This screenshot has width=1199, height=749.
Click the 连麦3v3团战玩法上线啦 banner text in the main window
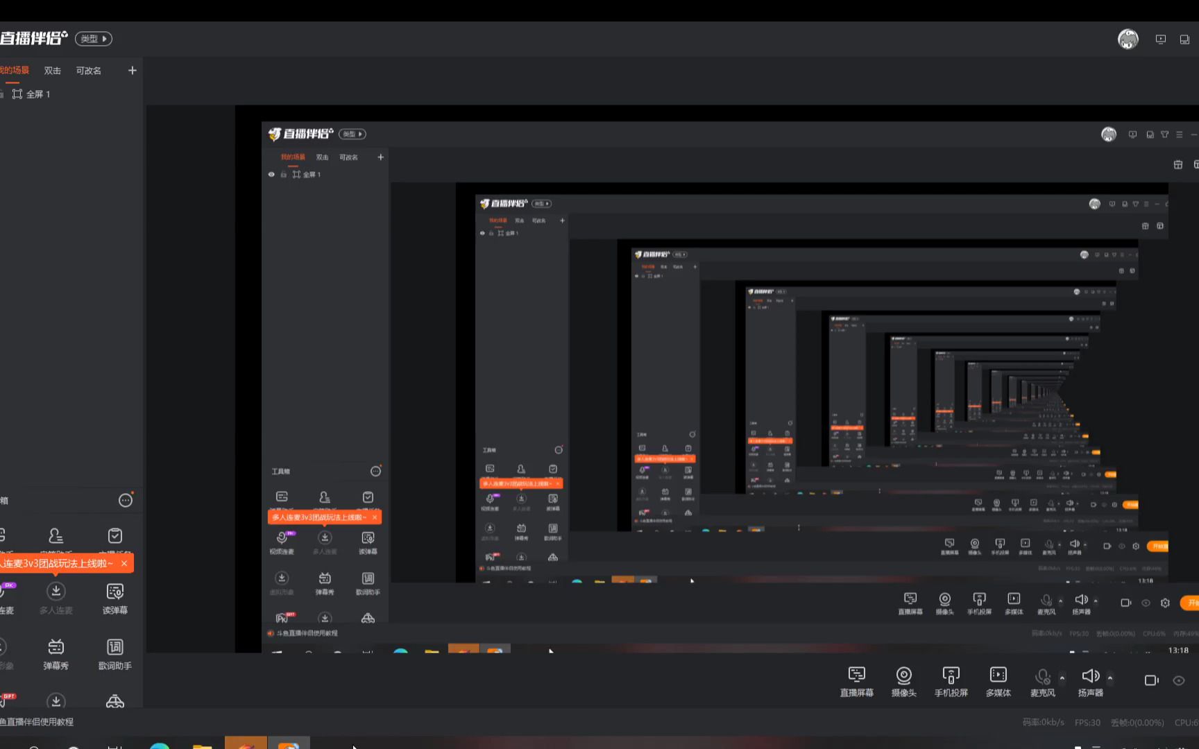click(57, 564)
